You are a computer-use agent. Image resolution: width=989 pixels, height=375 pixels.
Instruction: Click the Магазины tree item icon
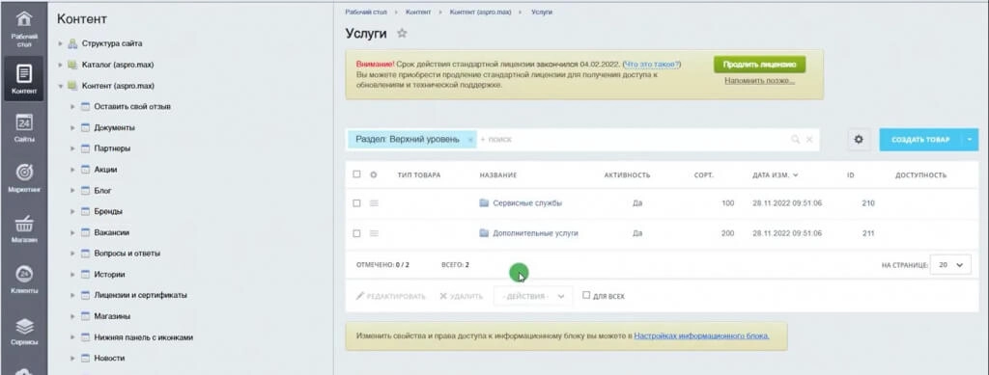[x=85, y=316]
